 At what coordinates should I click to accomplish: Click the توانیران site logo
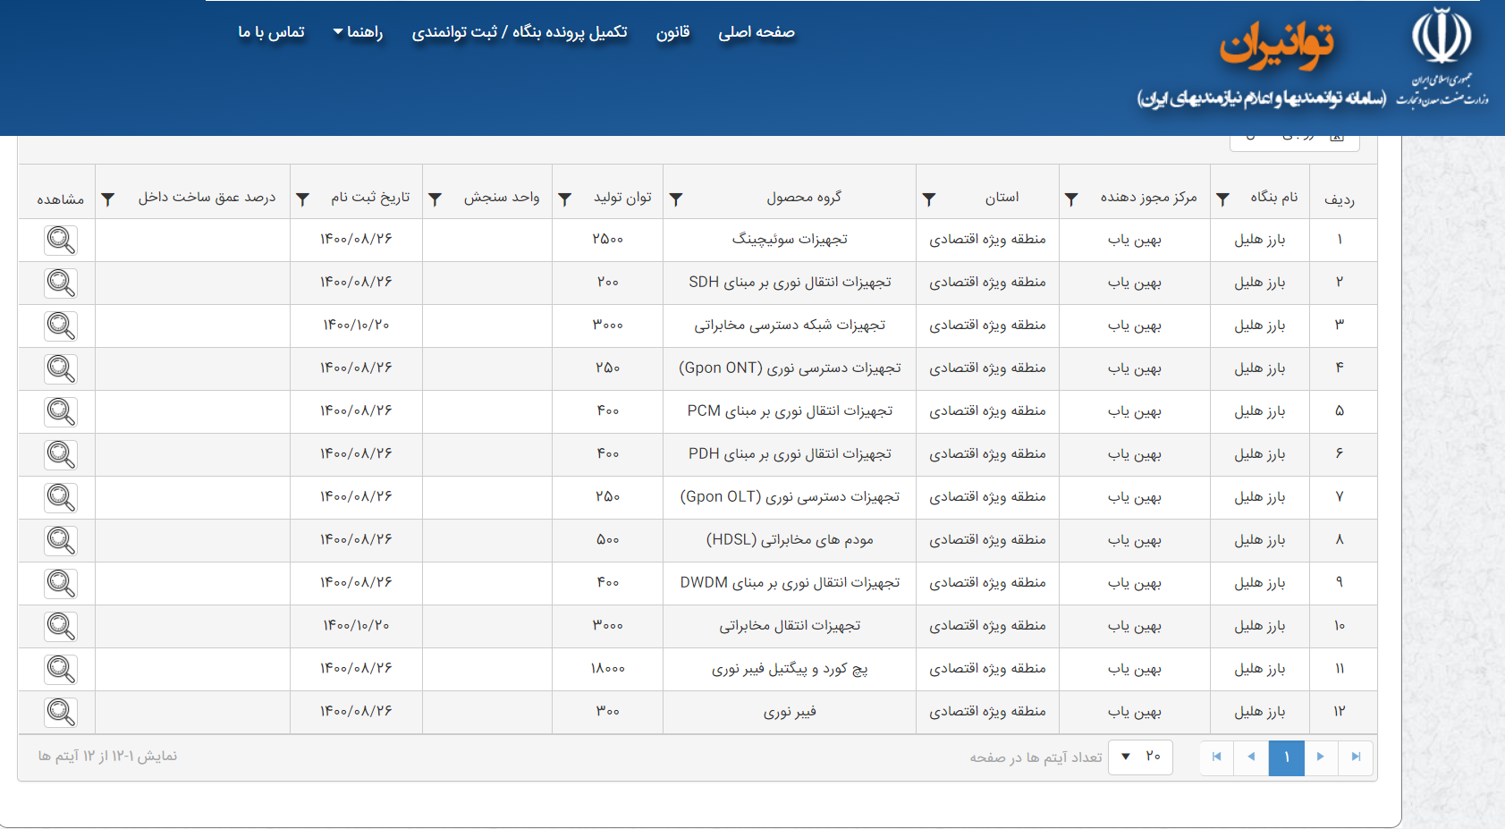pos(1276,45)
